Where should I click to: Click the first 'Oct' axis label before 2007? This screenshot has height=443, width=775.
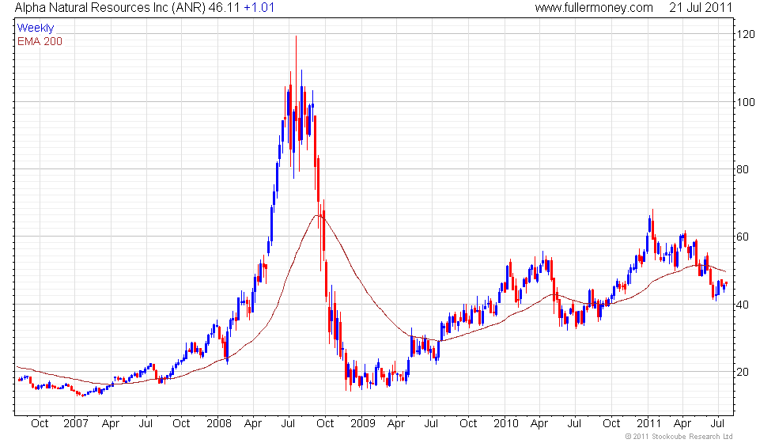(x=40, y=424)
